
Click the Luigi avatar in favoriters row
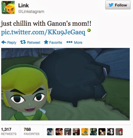[x=85, y=132]
